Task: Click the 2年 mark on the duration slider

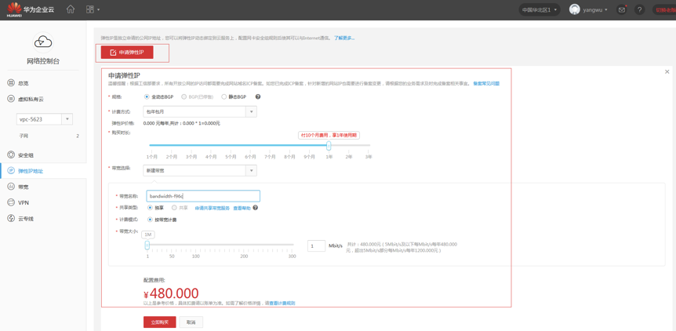Action: tap(349, 157)
